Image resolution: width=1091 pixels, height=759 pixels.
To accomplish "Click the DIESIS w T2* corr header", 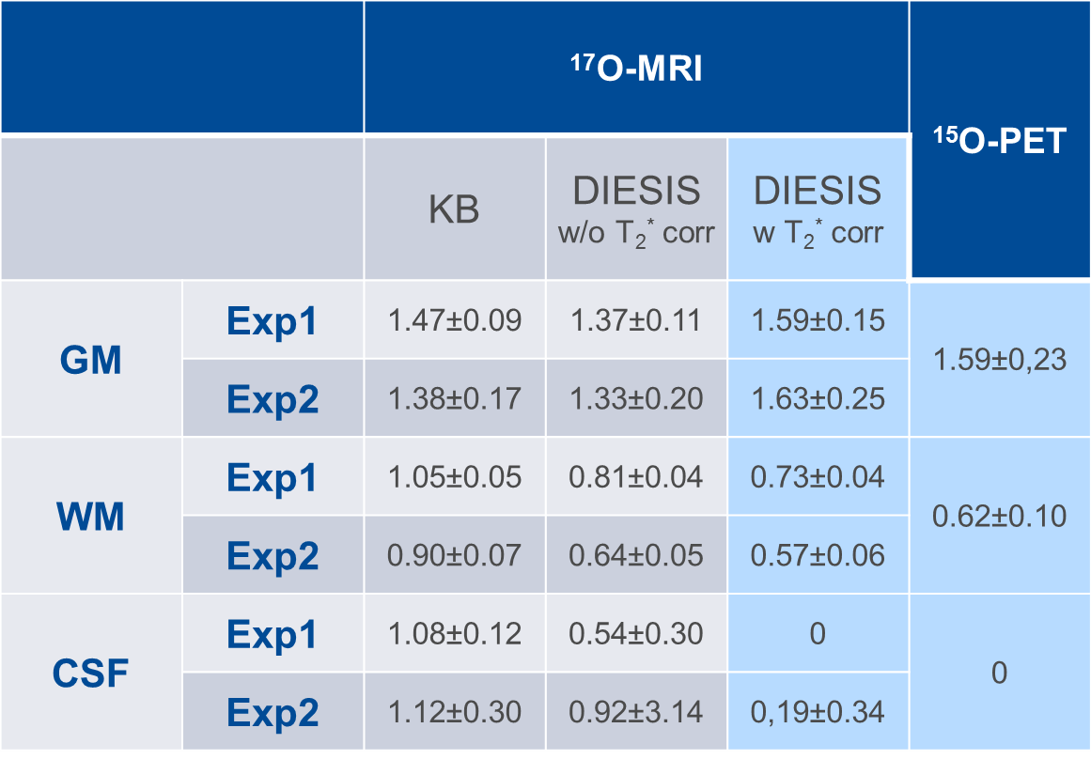I will point(818,210).
